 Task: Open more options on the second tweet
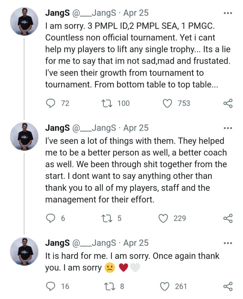click(x=228, y=128)
